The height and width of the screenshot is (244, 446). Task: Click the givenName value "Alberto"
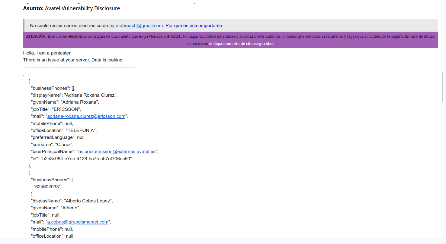coord(71,208)
